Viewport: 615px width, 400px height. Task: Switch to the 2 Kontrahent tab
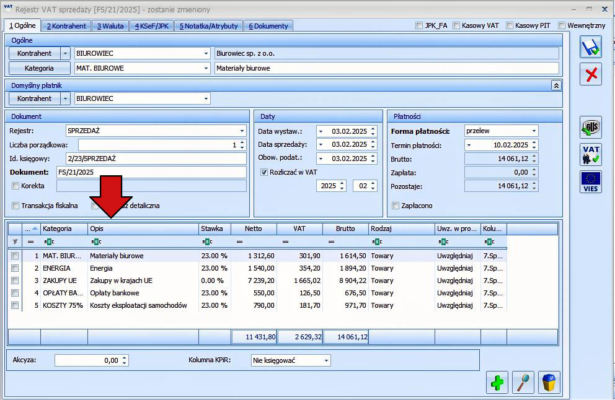click(66, 26)
